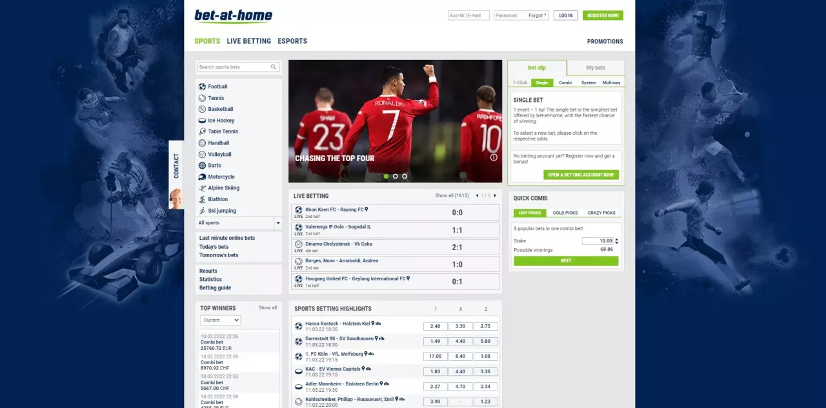Click OPEN A BETTING ACCOUNT NOW! button

(x=581, y=175)
